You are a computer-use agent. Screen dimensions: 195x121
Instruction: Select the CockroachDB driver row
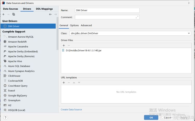click(28, 81)
